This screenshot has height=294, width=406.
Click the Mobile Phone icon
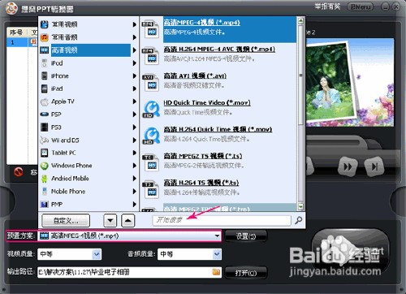pos(45,192)
